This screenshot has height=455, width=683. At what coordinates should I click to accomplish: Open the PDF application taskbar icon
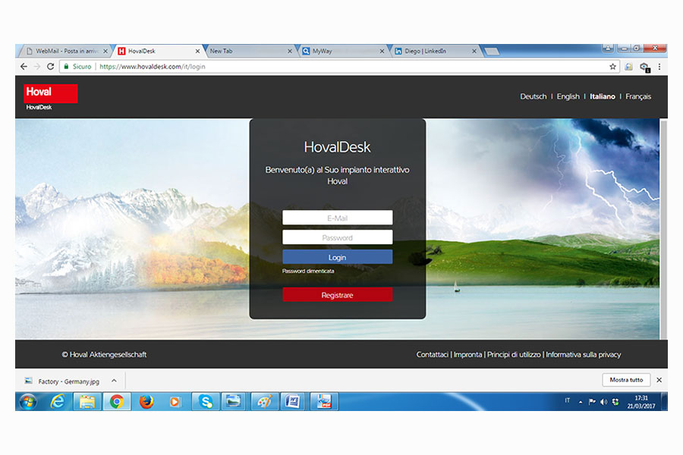click(323, 401)
